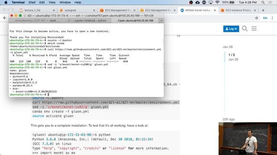Image resolution: width=277 pixels, height=155 pixels.
Task: Select the ubuntu@100.25.40.199 terminal tab
Action: [135, 21]
